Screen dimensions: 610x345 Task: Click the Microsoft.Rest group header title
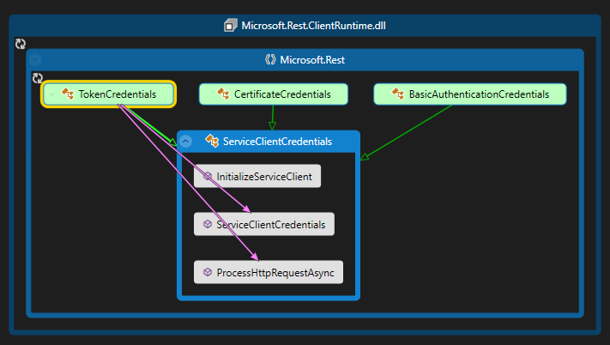point(312,60)
